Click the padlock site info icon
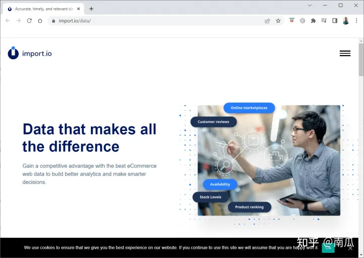The height and width of the screenshot is (258, 364). (x=54, y=21)
